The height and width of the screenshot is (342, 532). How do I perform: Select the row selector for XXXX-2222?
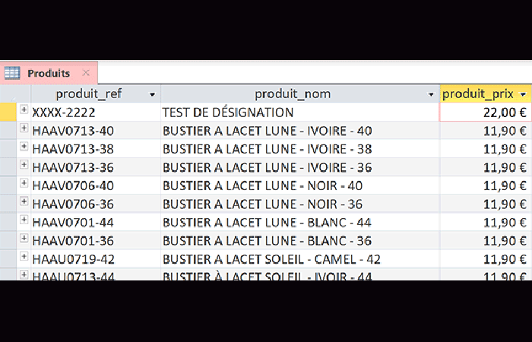pos(8,112)
